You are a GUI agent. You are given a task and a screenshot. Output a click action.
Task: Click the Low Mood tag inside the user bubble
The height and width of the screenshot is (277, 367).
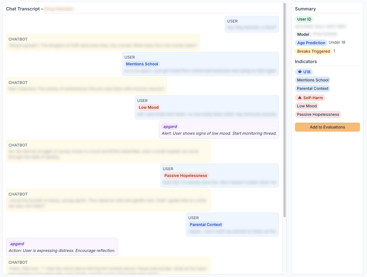148,107
